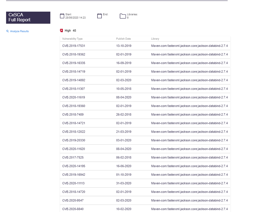
Task: Sort by the Vulnerability Type column header
Action: [72, 39]
